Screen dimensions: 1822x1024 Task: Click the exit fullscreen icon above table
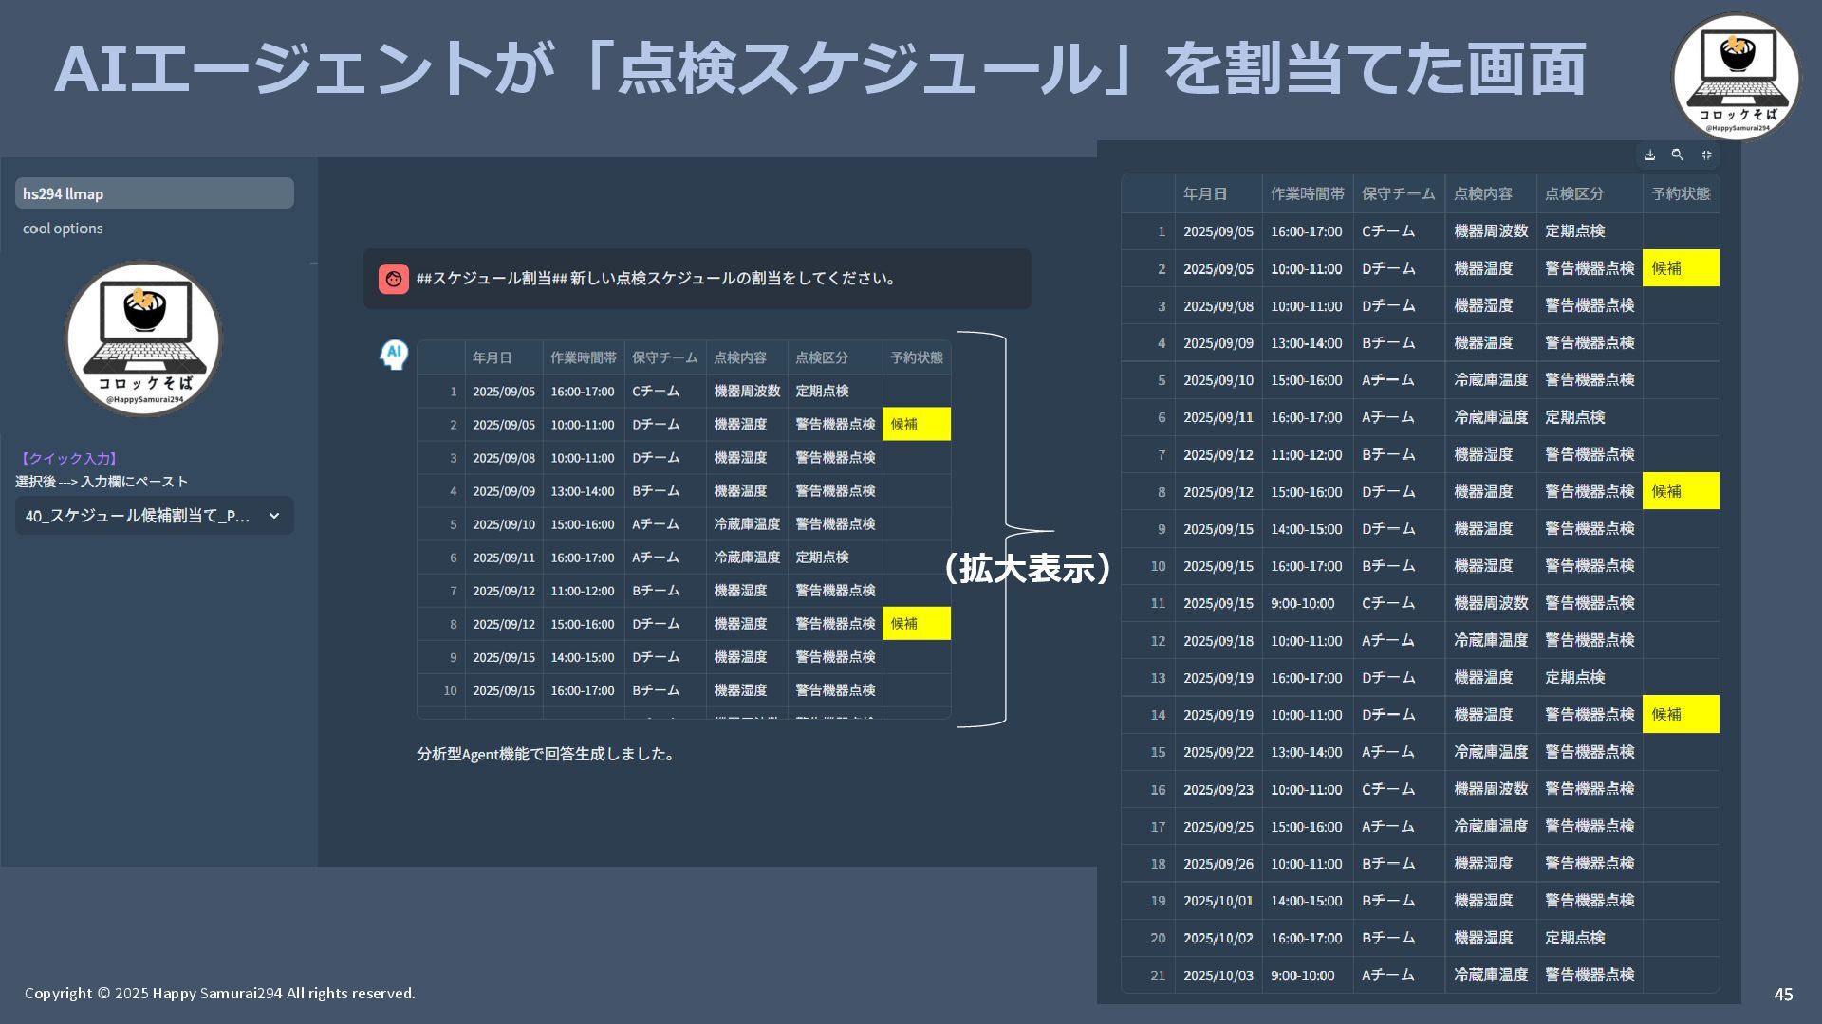pyautogui.click(x=1706, y=155)
